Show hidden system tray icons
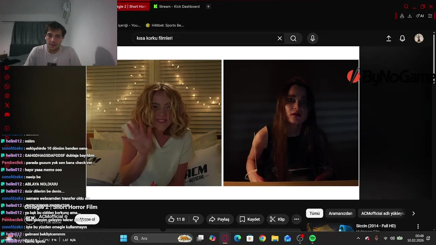The width and height of the screenshot is (436, 245). point(358,239)
